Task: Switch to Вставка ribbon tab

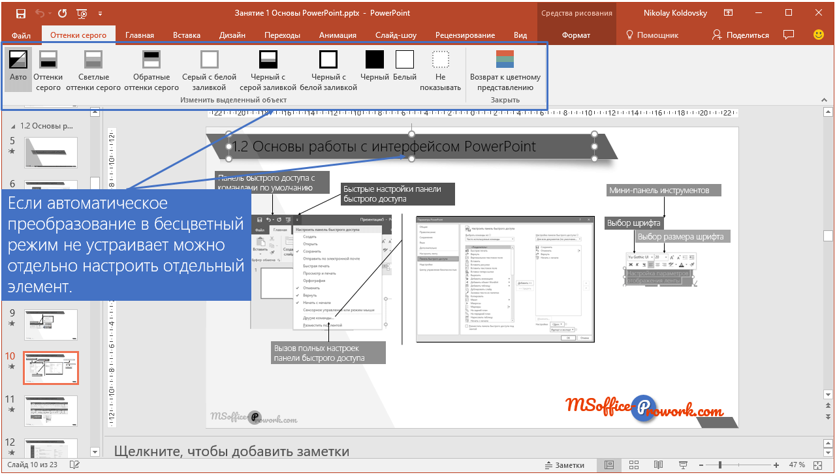Action: tap(187, 35)
